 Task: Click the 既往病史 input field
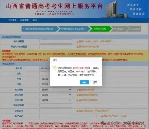[68, 116]
